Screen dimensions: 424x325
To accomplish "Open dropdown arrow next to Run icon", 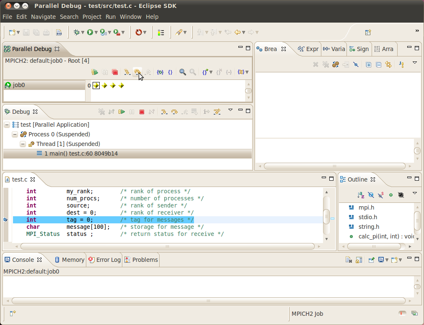I will pos(96,33).
